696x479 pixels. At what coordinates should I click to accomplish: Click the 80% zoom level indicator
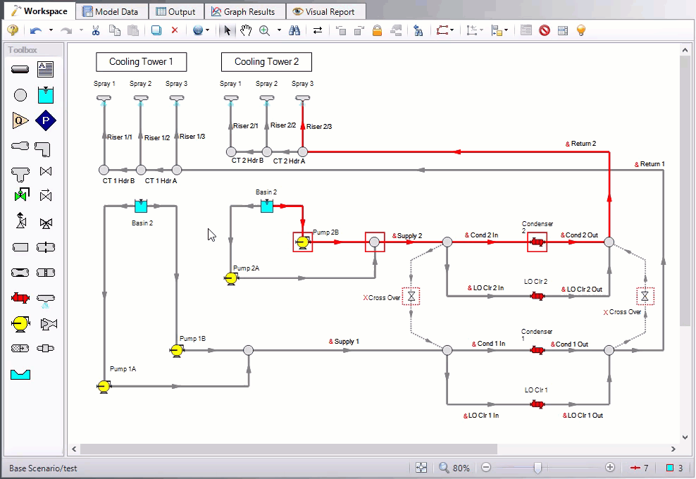(461, 468)
